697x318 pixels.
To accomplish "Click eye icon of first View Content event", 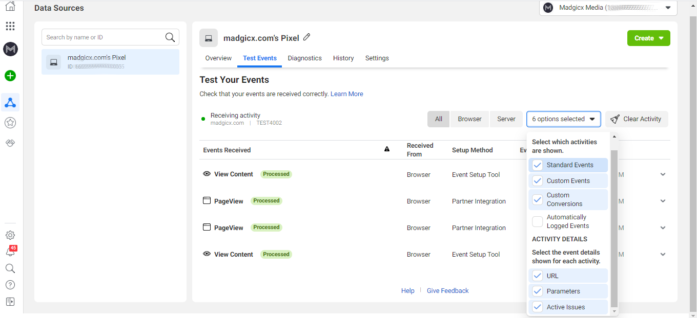I will pos(207,174).
